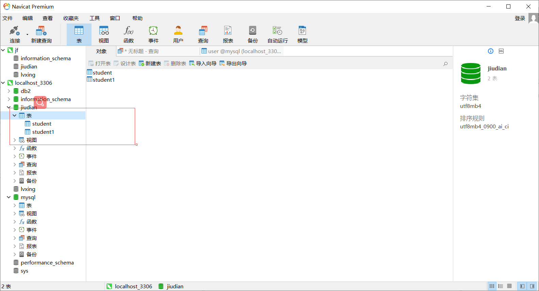Screen dimensions: 539x291
Task: Select student1 table in tree
Action: point(39,132)
